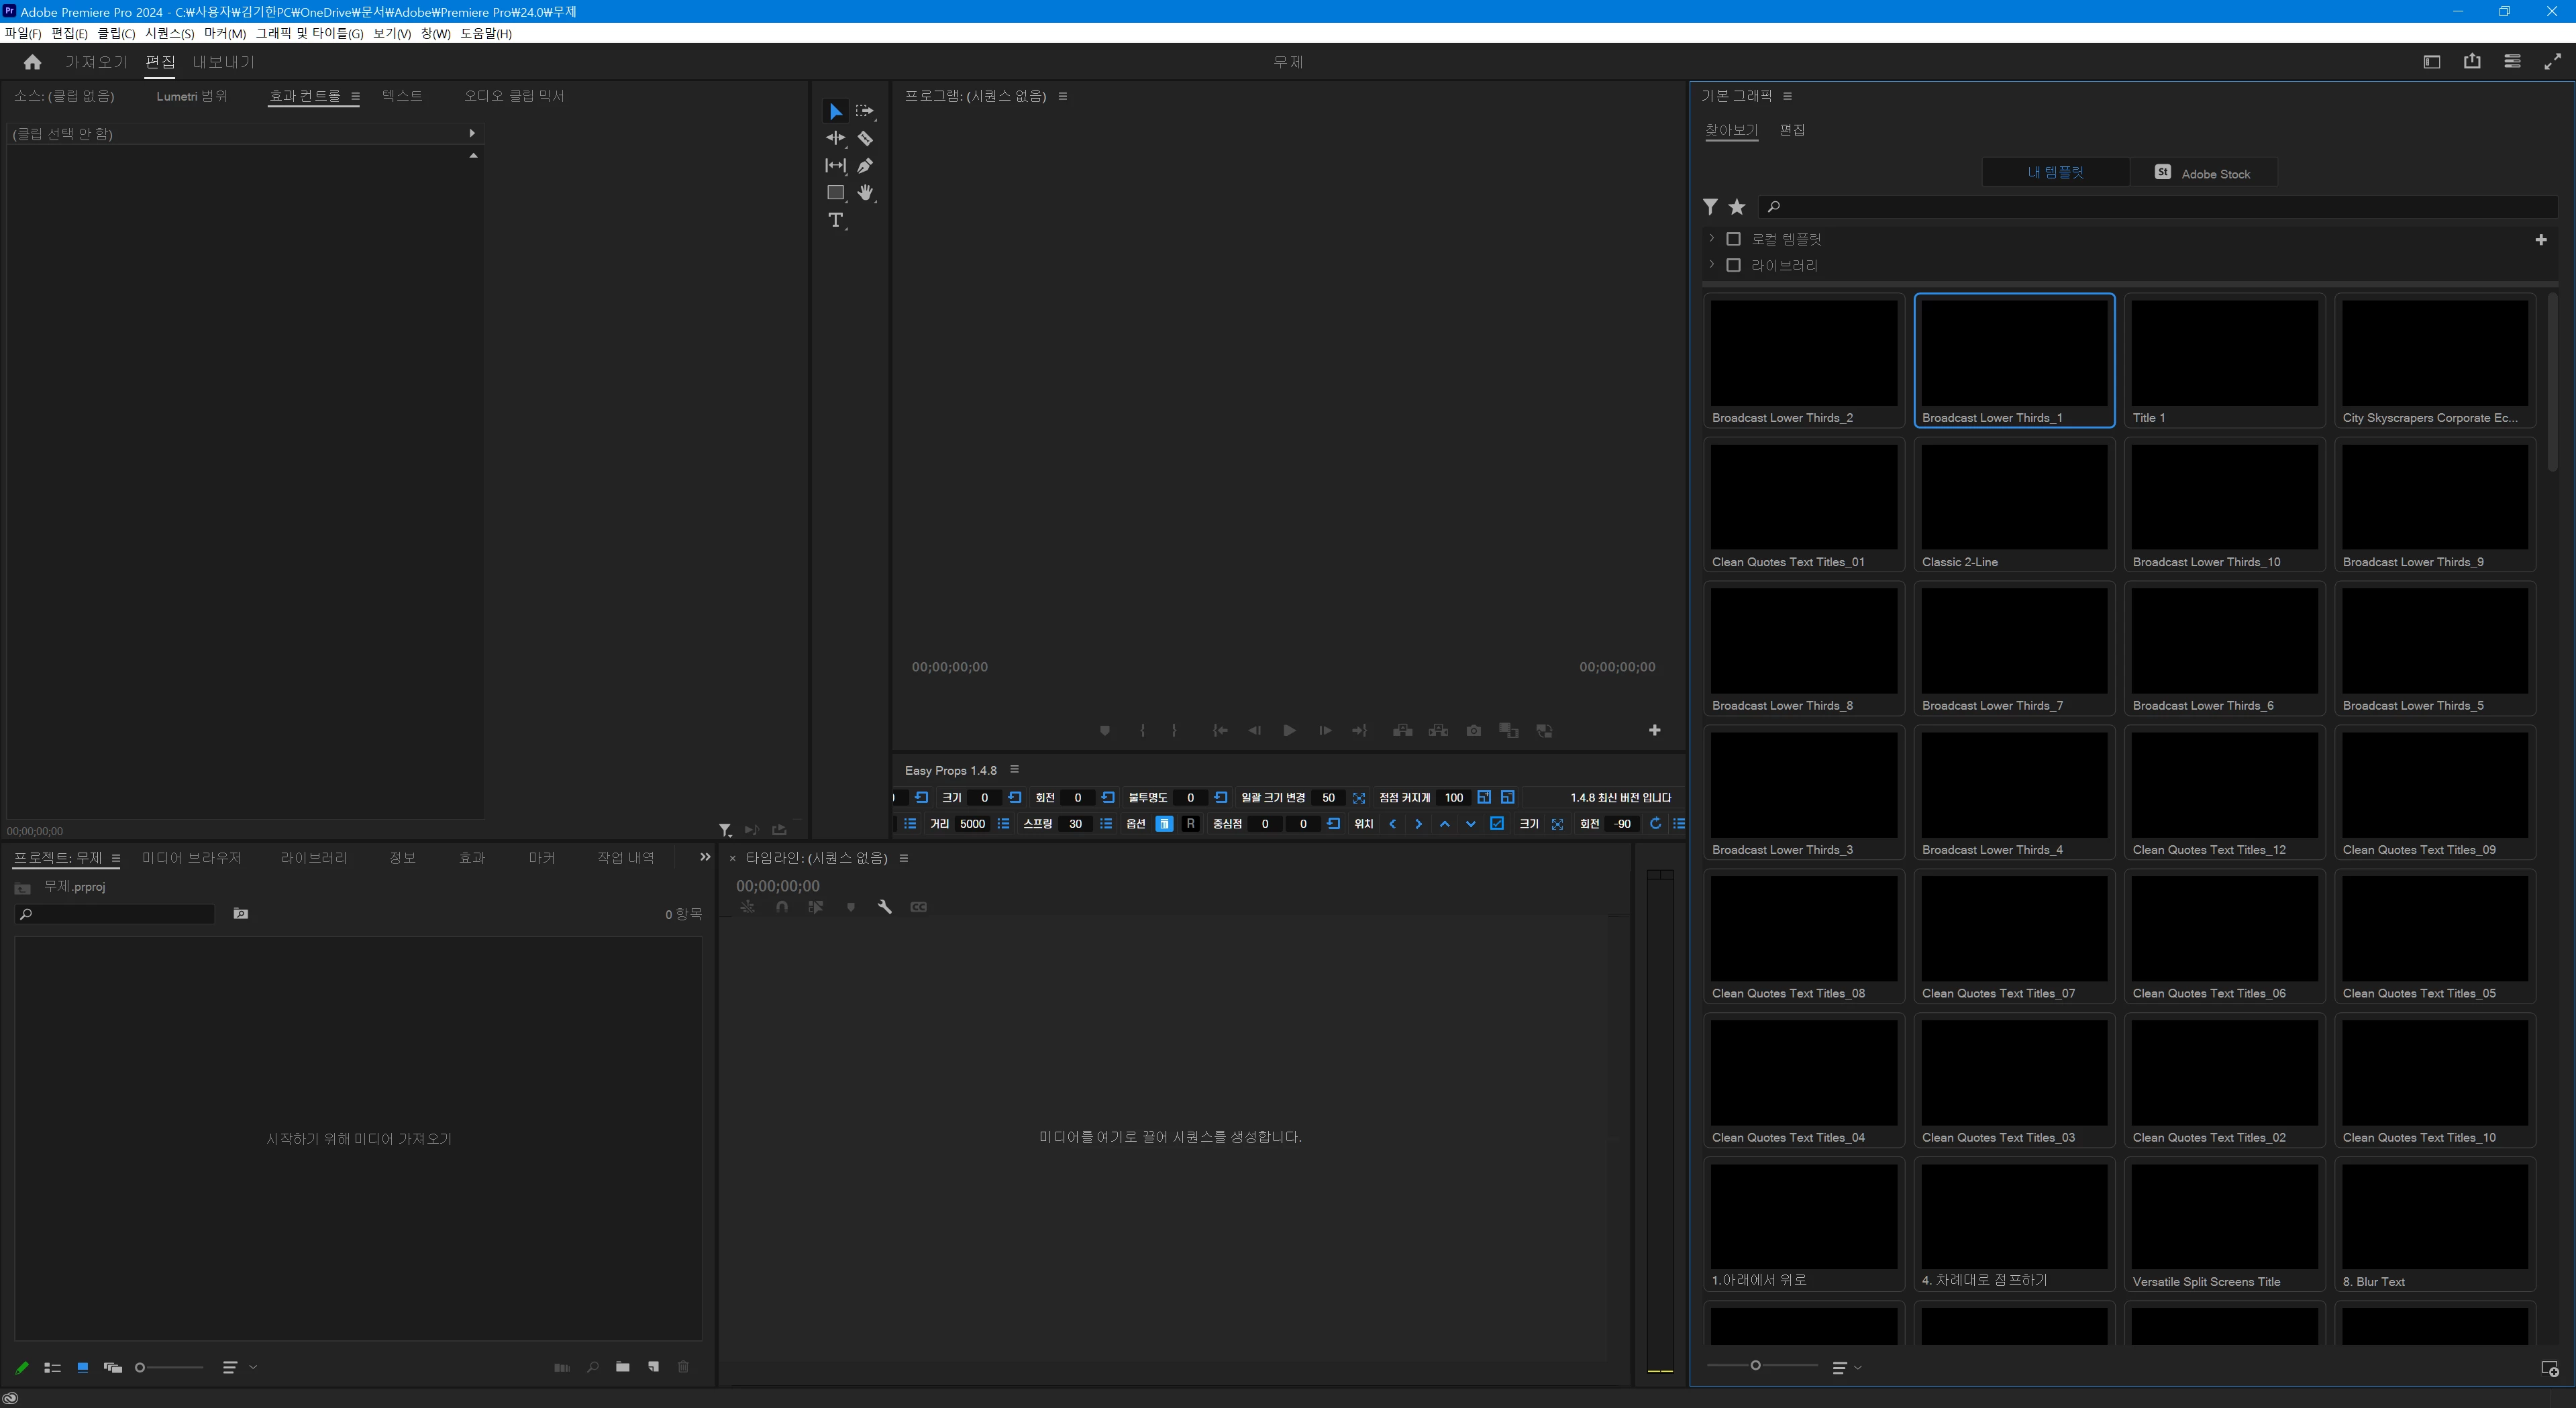Image resolution: width=2576 pixels, height=1408 pixels.
Task: Expand the 로컬 템플릿 tree arrow
Action: [x=1712, y=238]
